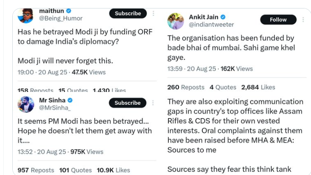This screenshot has height=175, width=311.
Task: Open Ankit Jain's tweet more options menu
Action: coord(303,19)
